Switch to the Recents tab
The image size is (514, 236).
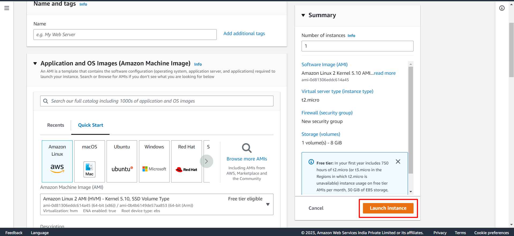coord(56,125)
